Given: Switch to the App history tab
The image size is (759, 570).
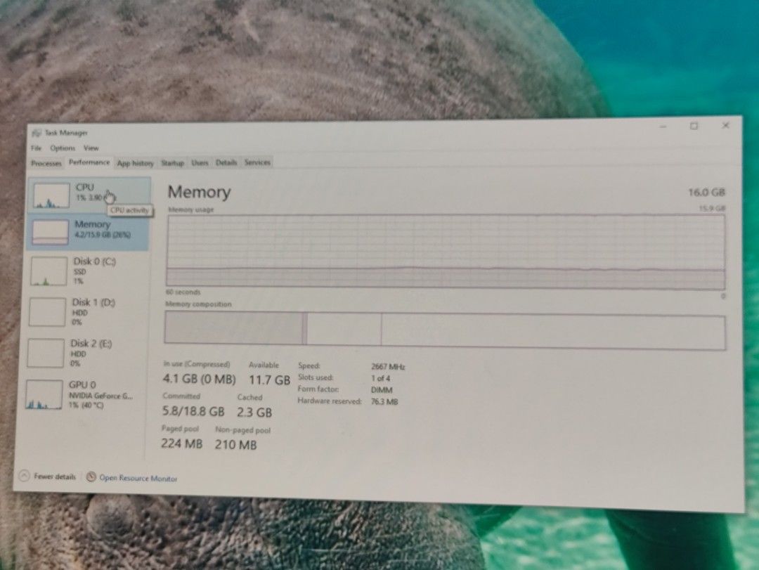Looking at the screenshot, I should 135,163.
